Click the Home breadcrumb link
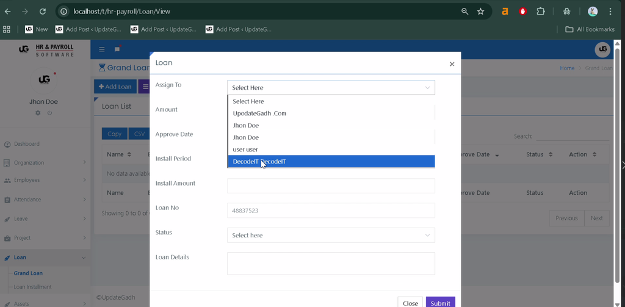 coord(567,68)
